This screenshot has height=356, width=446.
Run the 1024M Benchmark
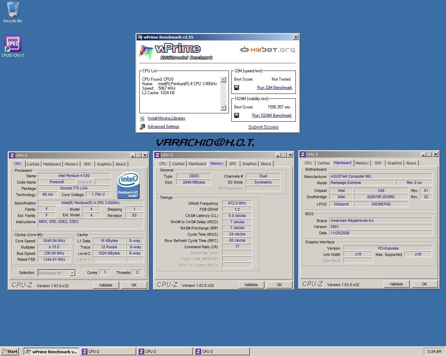(272, 115)
